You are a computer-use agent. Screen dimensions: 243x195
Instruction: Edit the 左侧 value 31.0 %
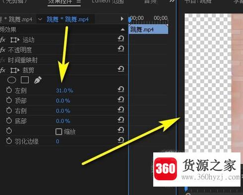[64, 91]
